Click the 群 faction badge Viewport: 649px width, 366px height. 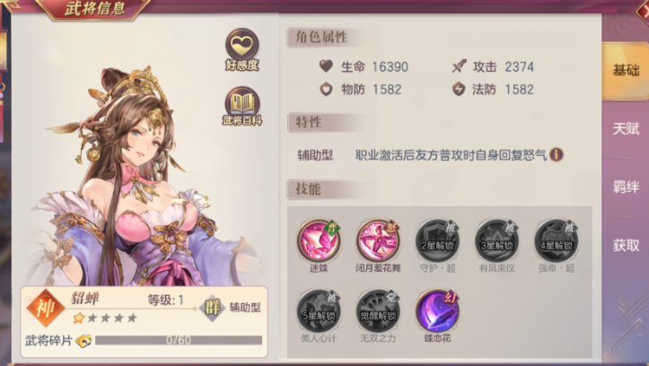213,308
